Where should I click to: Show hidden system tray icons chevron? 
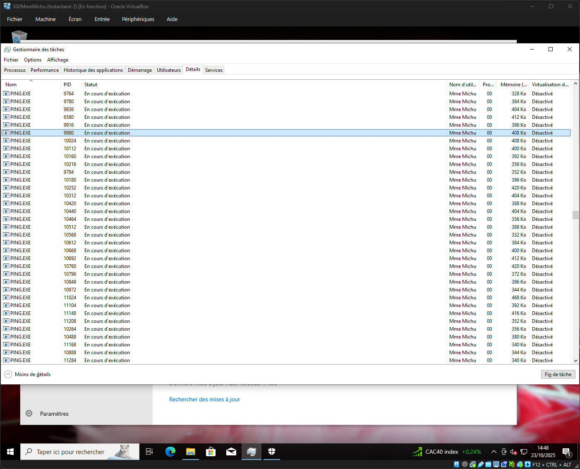click(494, 452)
